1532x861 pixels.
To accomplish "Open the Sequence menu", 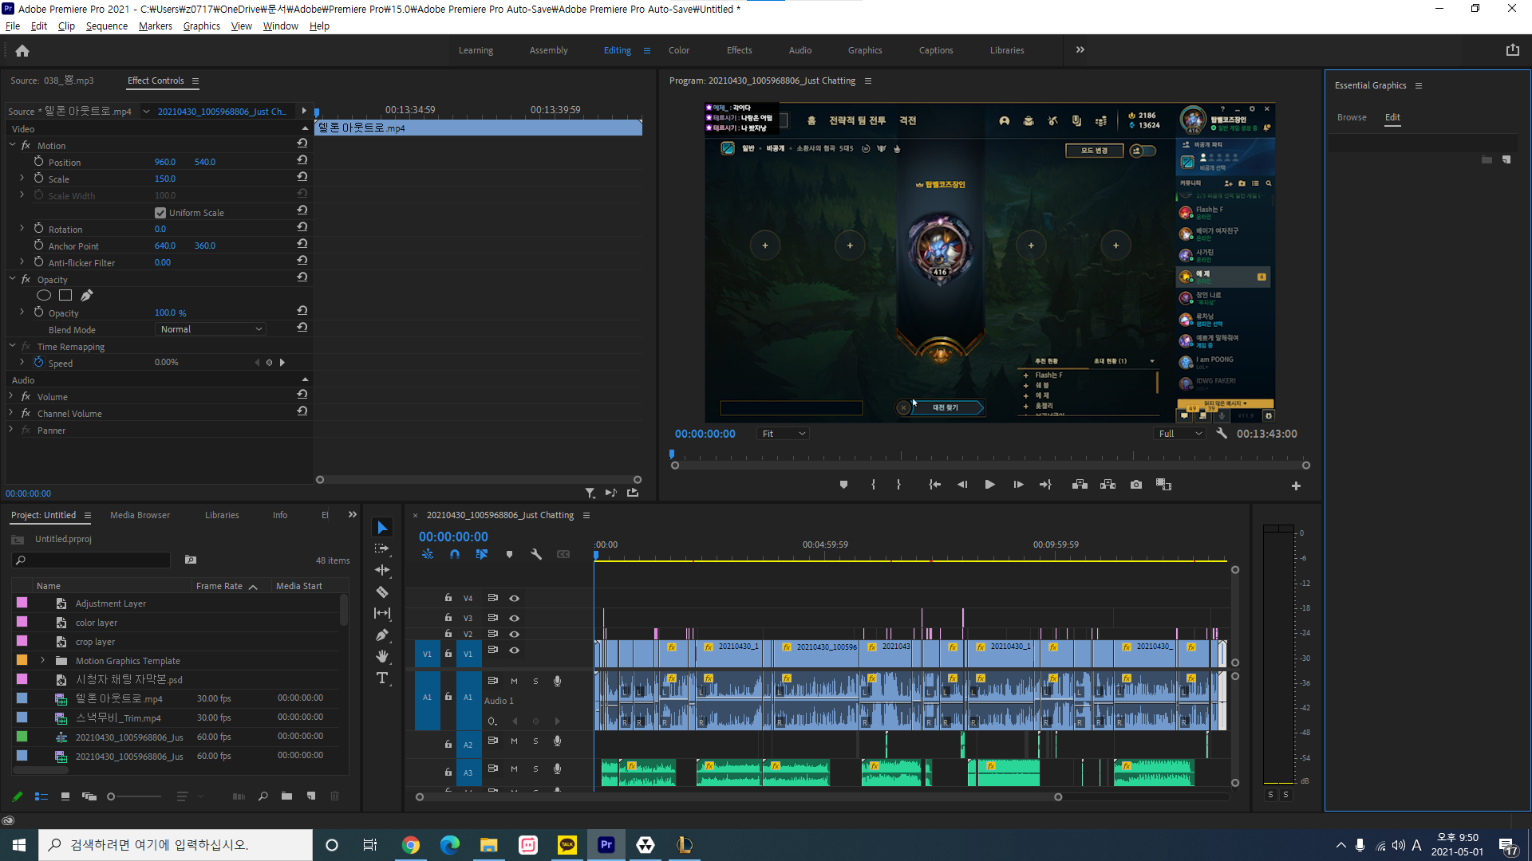I will pos(107,26).
